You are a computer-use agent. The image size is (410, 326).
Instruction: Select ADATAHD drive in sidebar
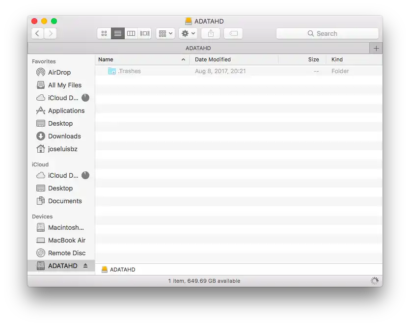coord(61,266)
